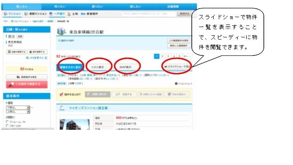Click the red magnifier search-with-conditions button
Screen dimensions: 293x165
pyautogui.click(x=27, y=84)
